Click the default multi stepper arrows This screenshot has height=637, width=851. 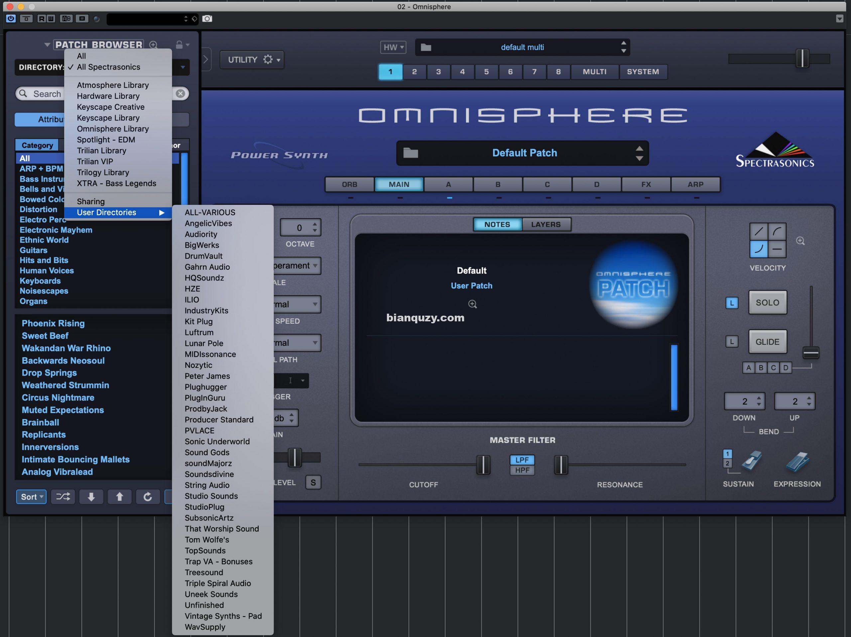(x=623, y=47)
